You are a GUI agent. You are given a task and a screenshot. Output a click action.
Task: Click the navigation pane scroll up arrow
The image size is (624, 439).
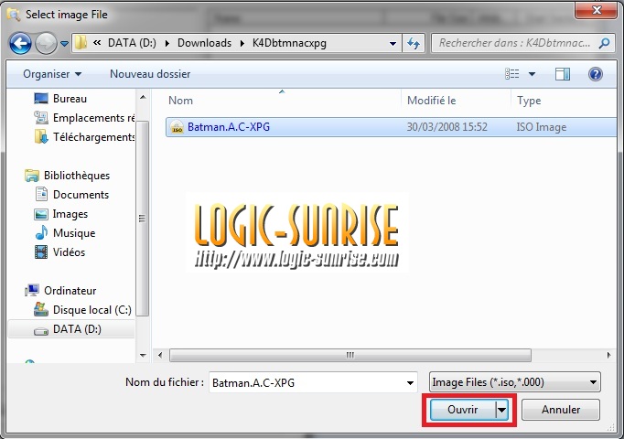click(143, 98)
